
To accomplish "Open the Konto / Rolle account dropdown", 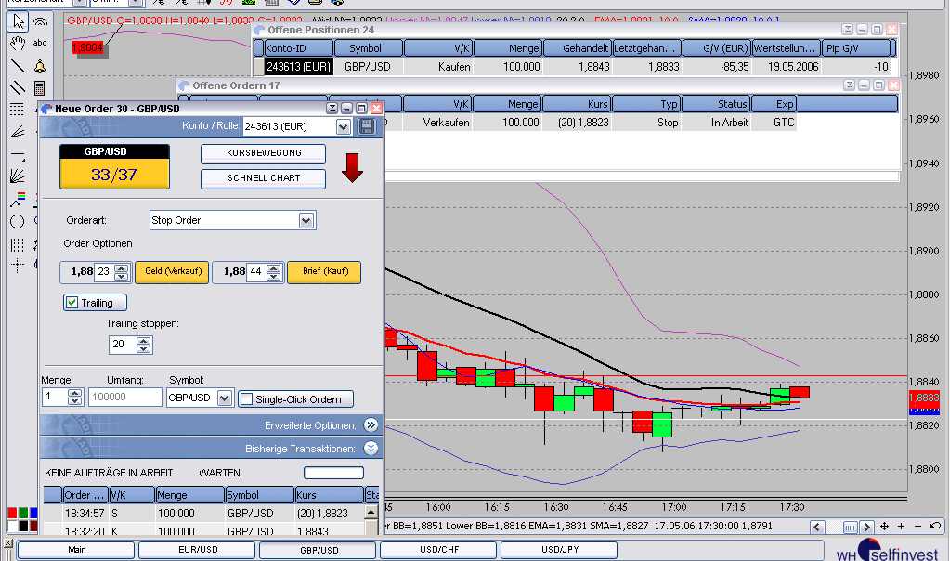I will click(x=343, y=126).
